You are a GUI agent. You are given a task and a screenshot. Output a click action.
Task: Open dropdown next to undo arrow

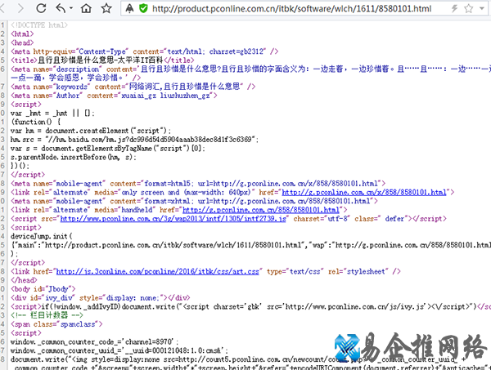70,8
